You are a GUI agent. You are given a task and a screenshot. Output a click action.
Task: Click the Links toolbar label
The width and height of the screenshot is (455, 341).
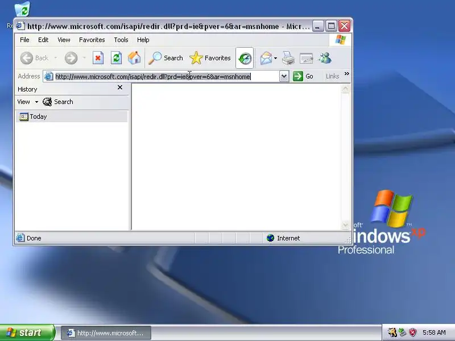click(332, 76)
